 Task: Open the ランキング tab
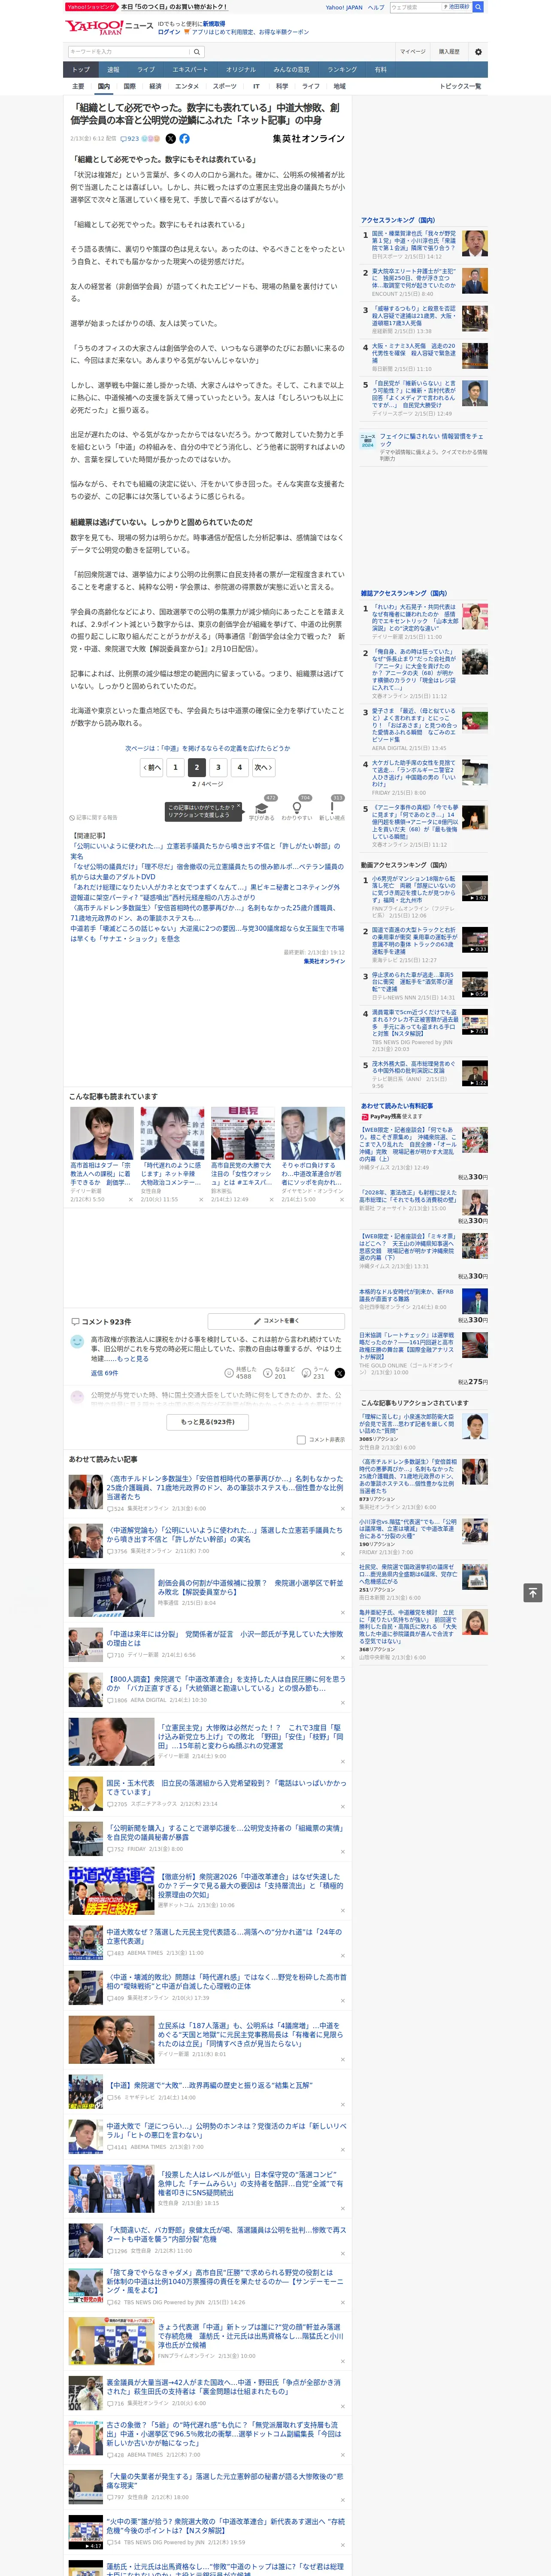point(342,70)
